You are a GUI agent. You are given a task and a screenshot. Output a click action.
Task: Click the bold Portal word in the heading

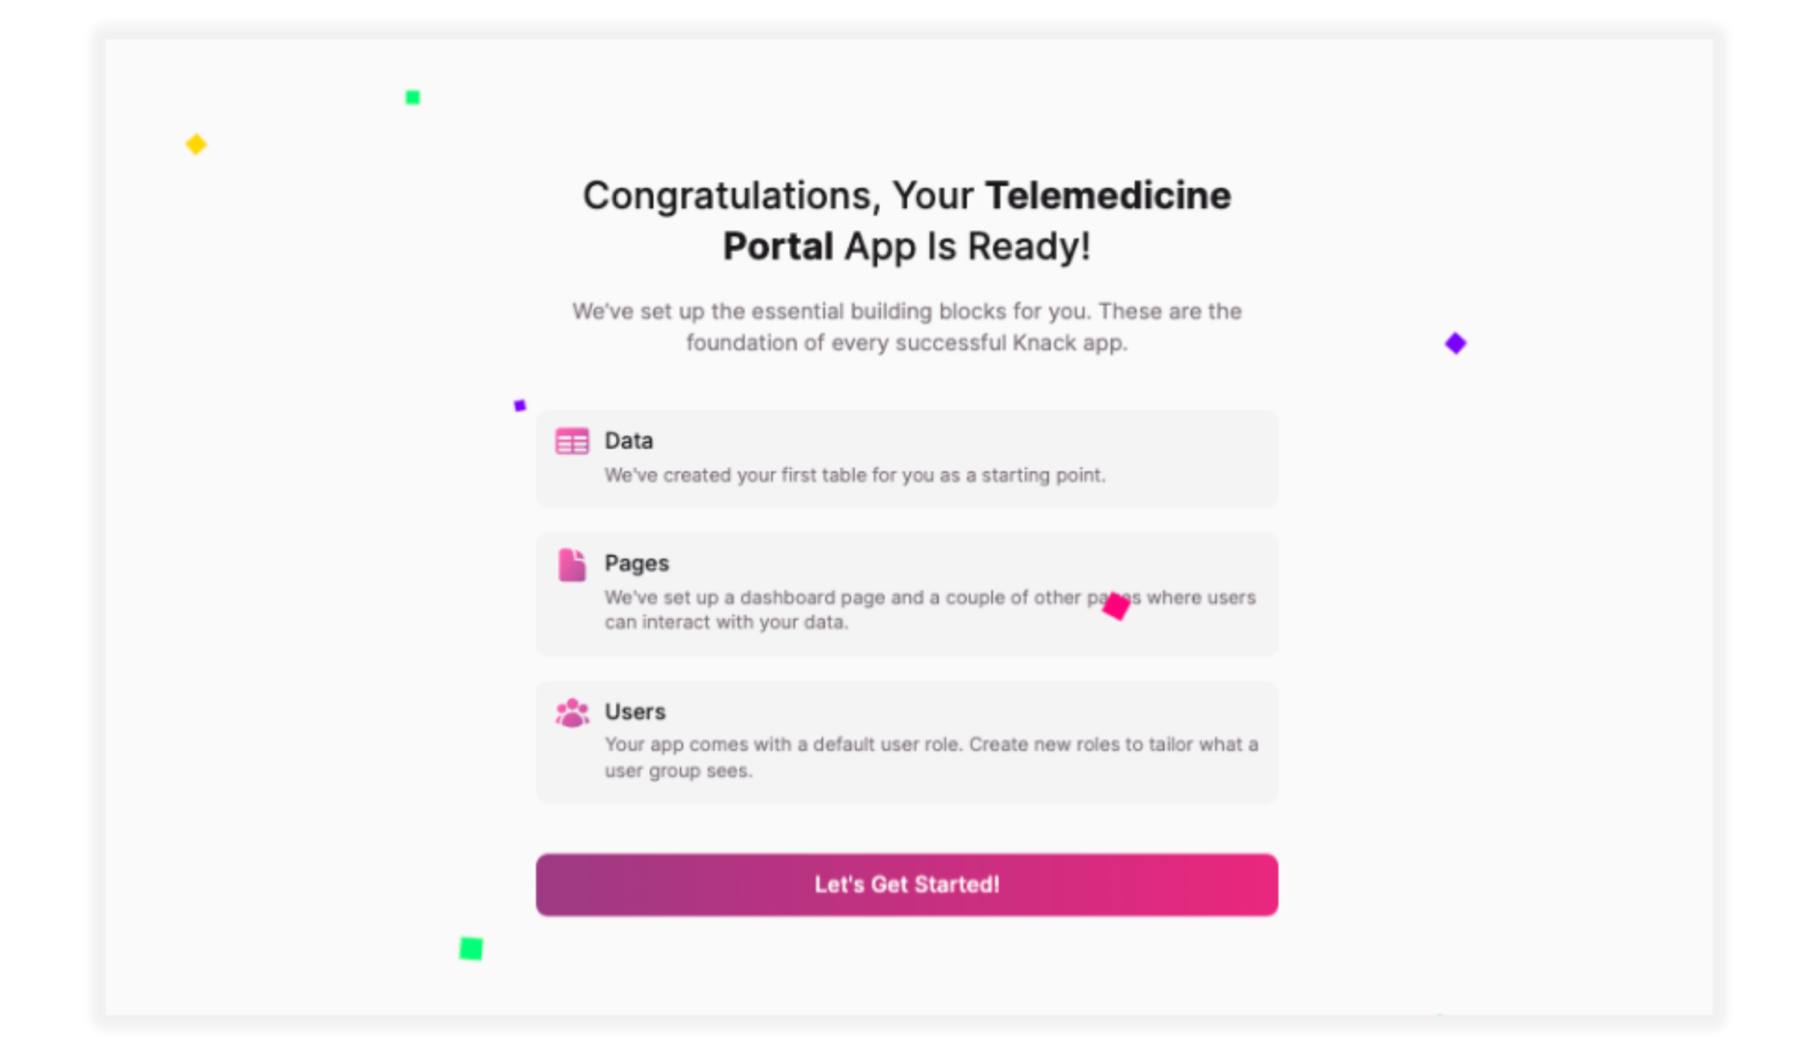pyautogui.click(x=778, y=246)
